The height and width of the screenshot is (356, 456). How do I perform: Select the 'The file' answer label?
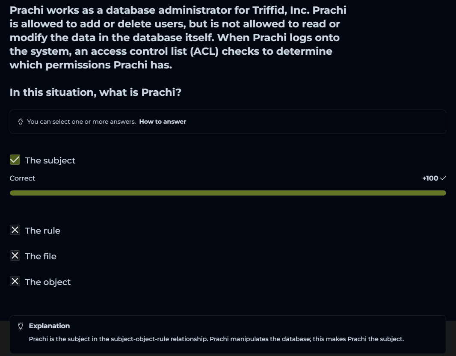tap(41, 256)
